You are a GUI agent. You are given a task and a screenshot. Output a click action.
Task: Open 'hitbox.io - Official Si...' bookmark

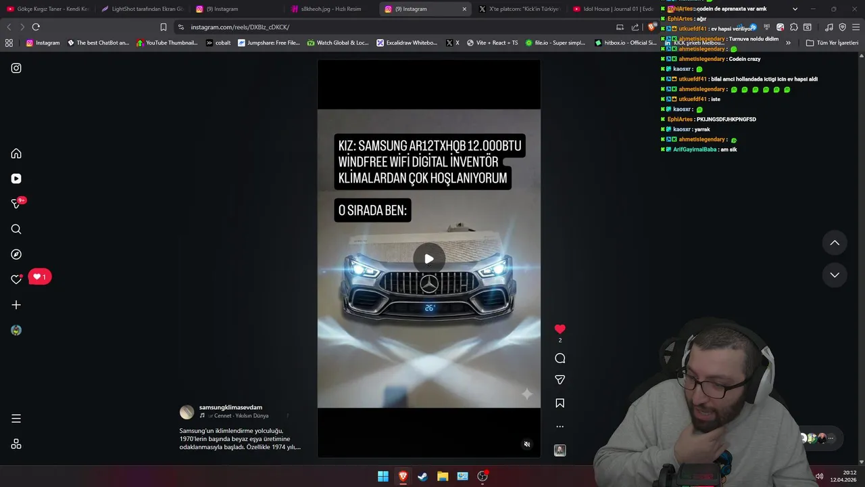626,43
